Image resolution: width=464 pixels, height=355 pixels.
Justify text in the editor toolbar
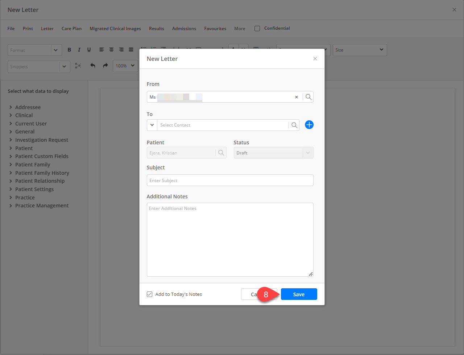(131, 50)
